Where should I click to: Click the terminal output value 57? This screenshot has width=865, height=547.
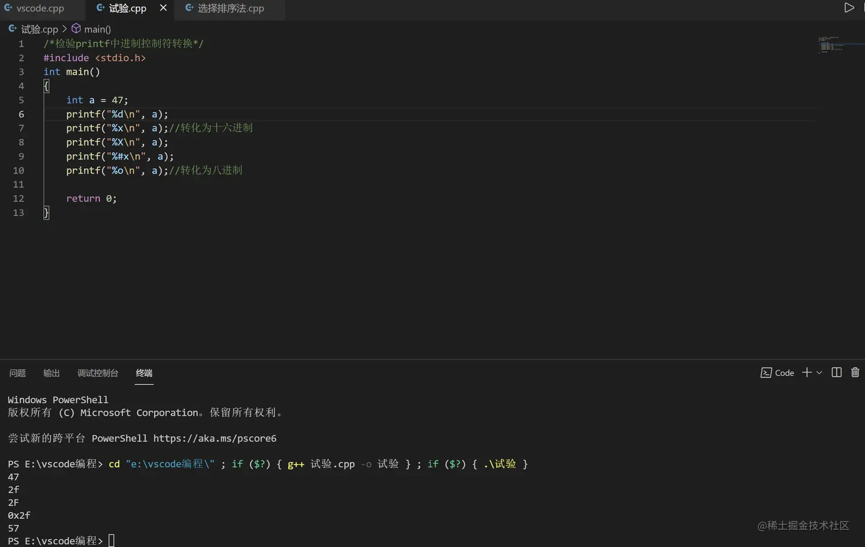pyautogui.click(x=14, y=528)
